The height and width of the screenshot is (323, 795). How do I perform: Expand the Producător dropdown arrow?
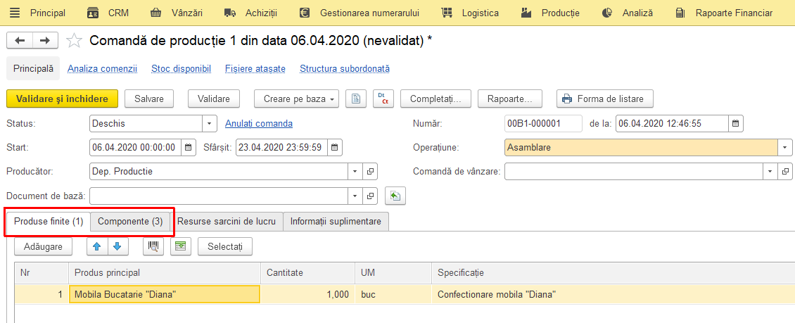355,172
